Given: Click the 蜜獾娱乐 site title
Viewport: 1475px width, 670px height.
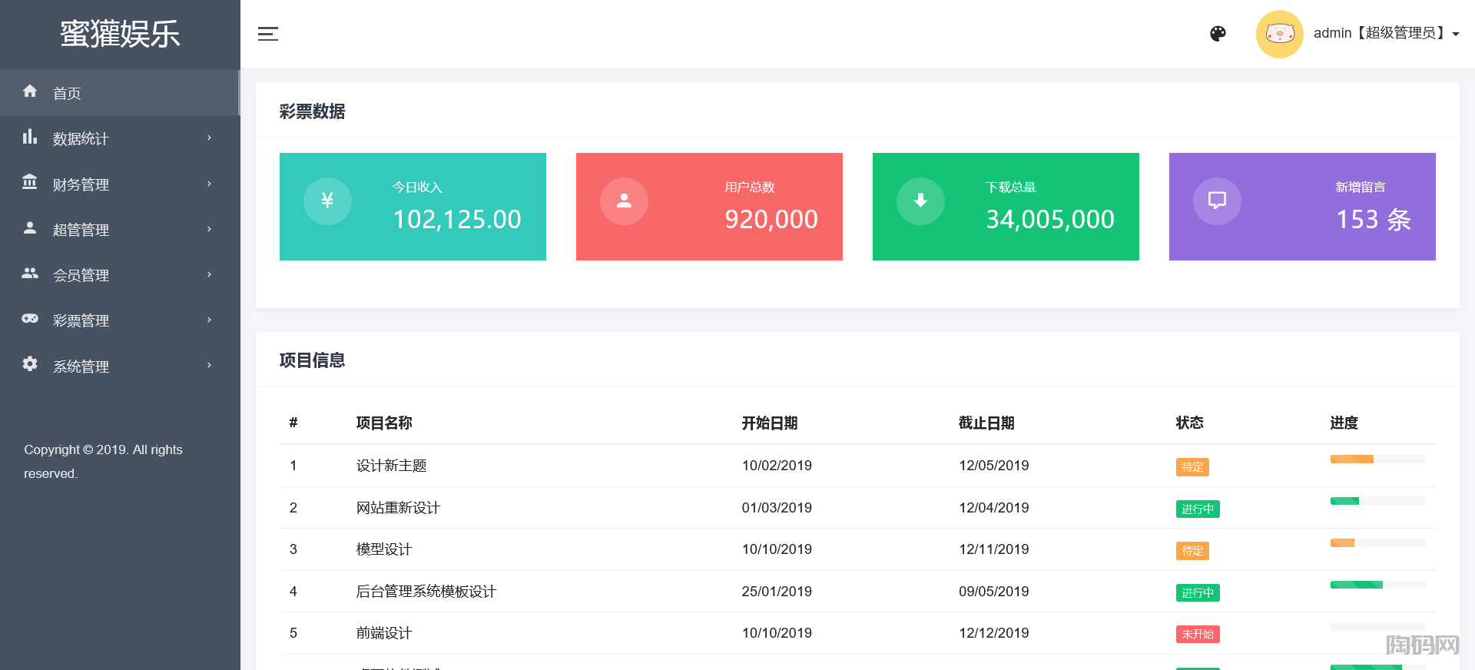Looking at the screenshot, I should [x=120, y=34].
